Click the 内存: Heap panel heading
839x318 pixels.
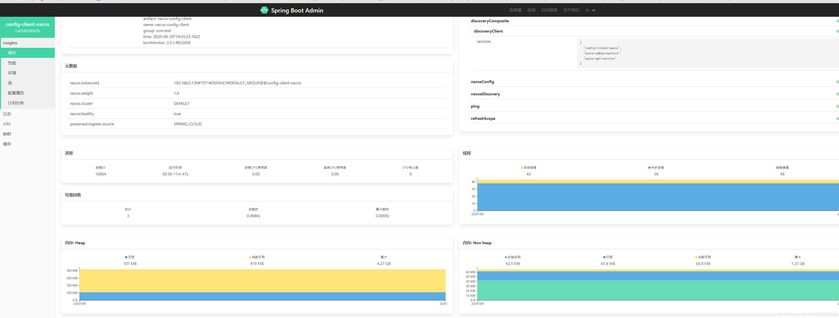pos(75,243)
